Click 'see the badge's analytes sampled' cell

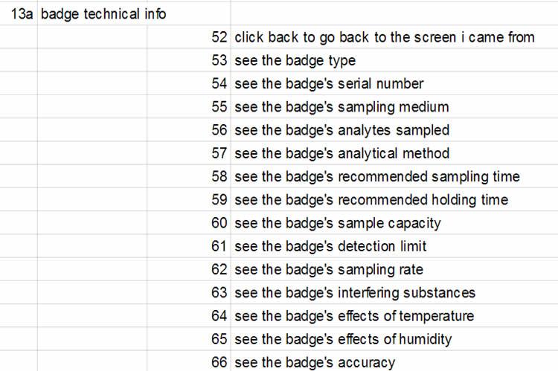pos(341,130)
